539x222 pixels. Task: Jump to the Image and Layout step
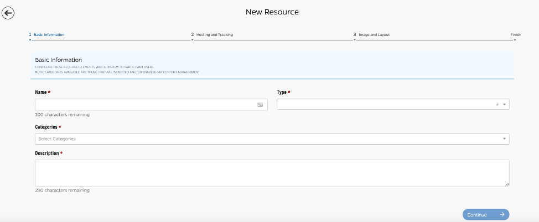374,35
